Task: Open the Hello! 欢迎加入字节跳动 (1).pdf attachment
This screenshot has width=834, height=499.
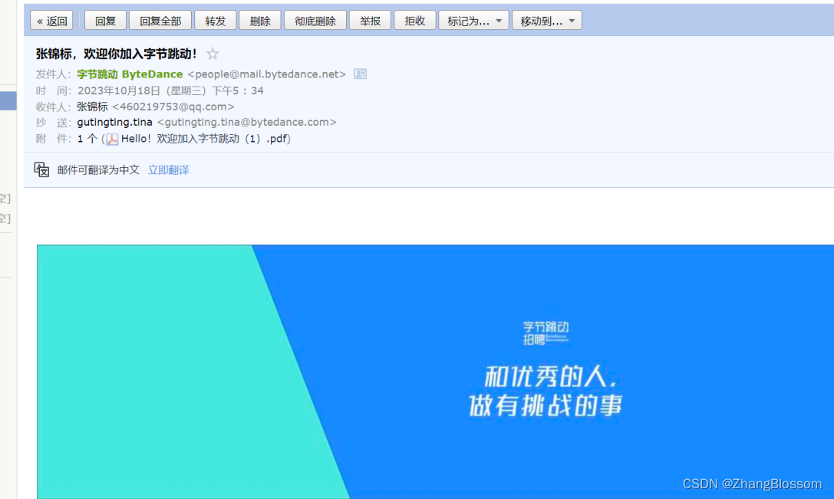Action: coord(206,139)
